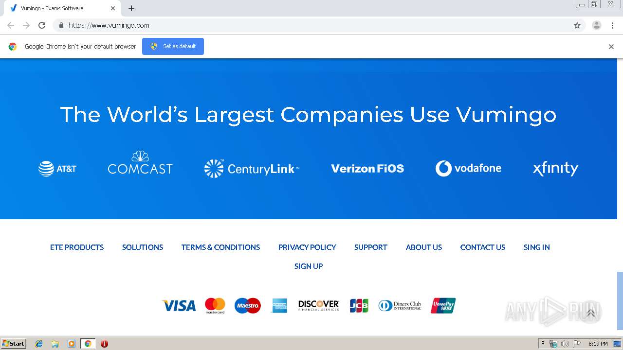Screen dimensions: 623x350
Task: Click the American Express payment icon
Action: tap(279, 306)
